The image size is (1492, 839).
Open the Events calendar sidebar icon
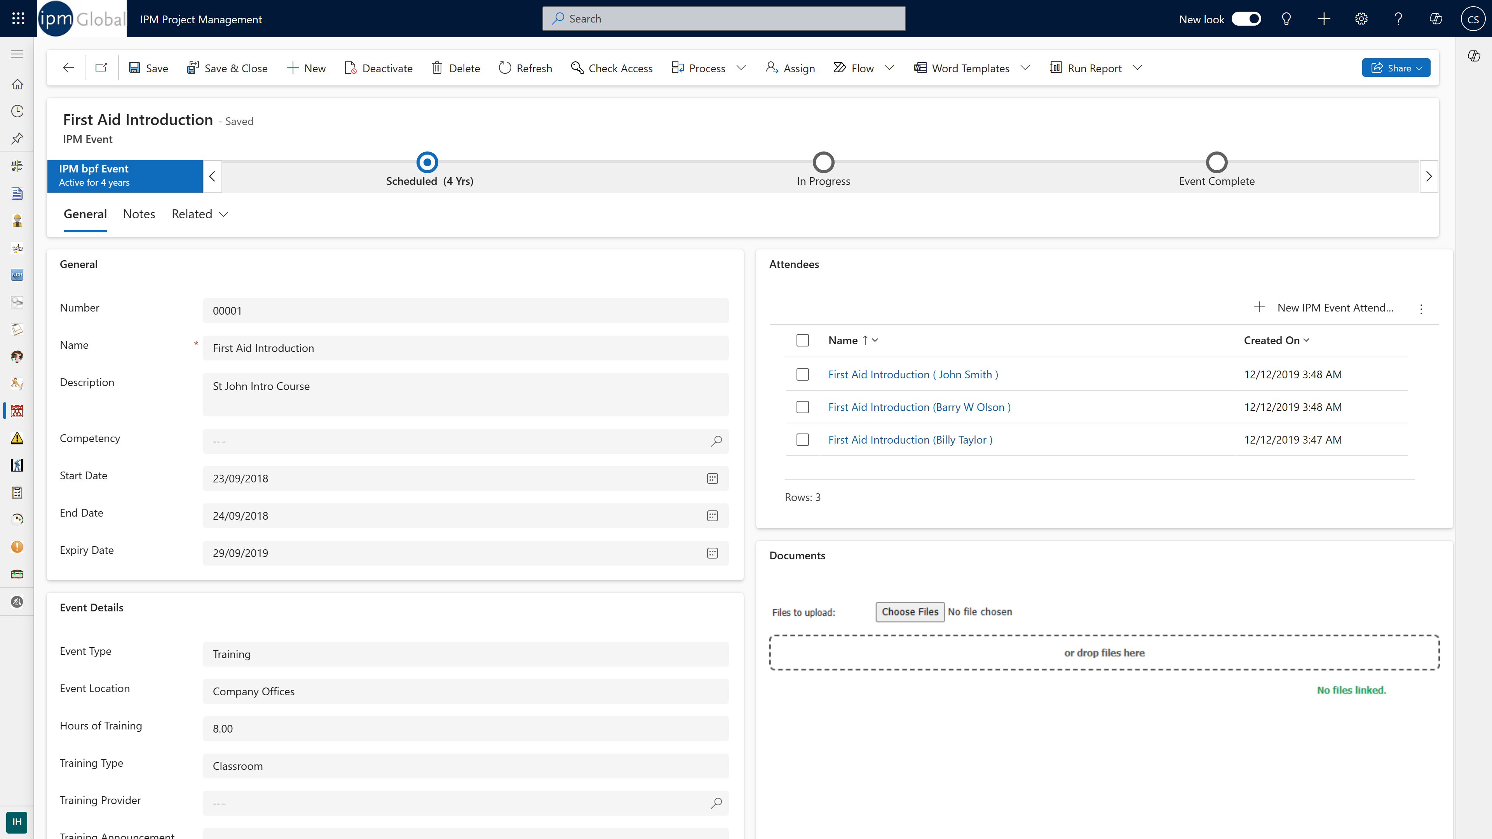pos(17,411)
